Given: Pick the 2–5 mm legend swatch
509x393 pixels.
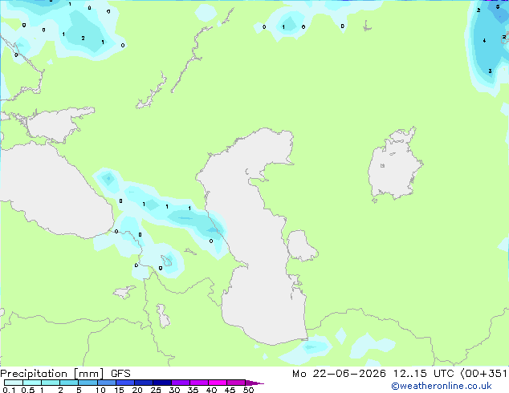Looking at the screenshot, I should [69, 383].
